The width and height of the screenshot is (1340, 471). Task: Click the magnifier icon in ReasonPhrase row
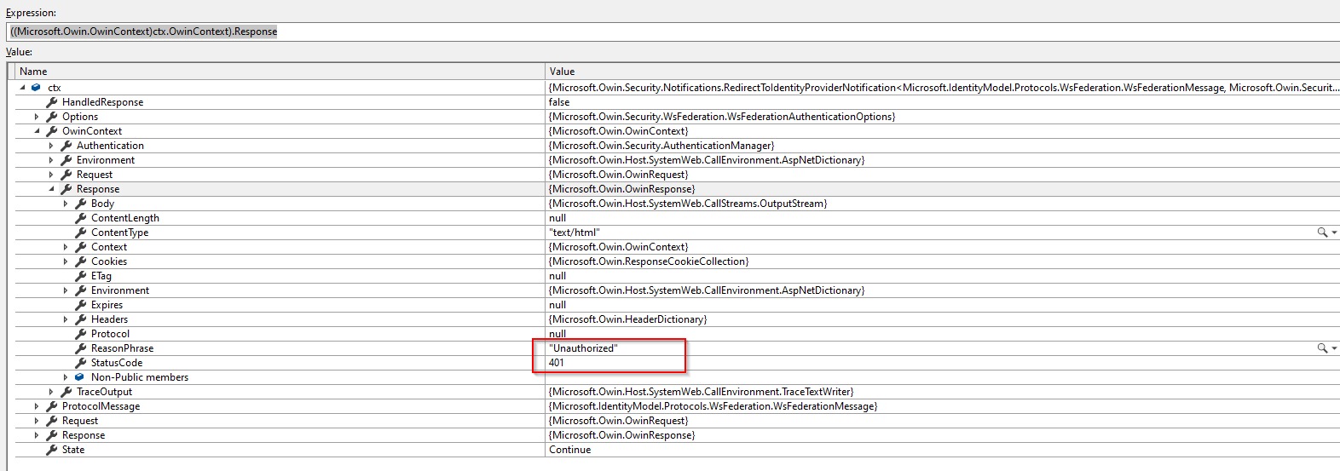(1322, 348)
